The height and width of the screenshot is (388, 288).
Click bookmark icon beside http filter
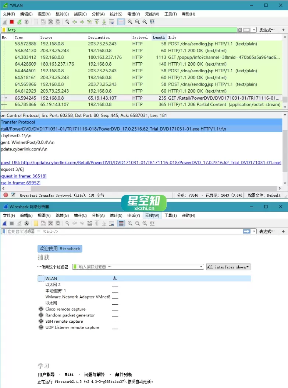pyautogui.click(x=4, y=30)
